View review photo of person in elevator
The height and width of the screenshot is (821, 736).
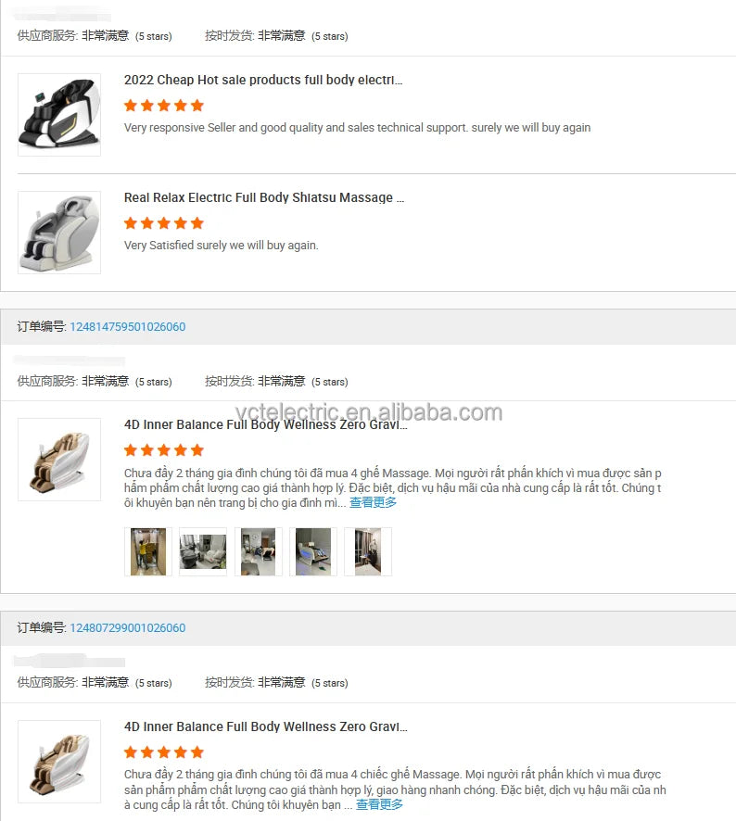coord(148,552)
